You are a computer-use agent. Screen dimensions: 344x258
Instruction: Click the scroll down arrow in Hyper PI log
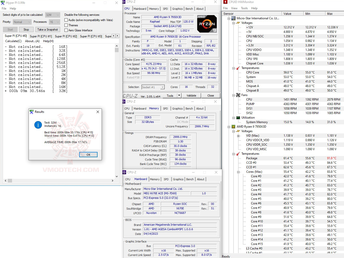[x=117, y=177]
